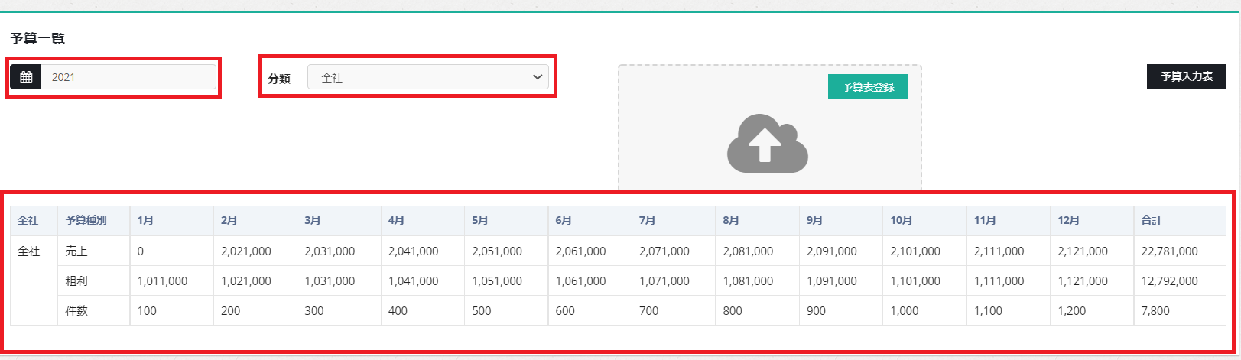Click the year field showing 2021
Screen dimensions: 1241x360
point(128,77)
